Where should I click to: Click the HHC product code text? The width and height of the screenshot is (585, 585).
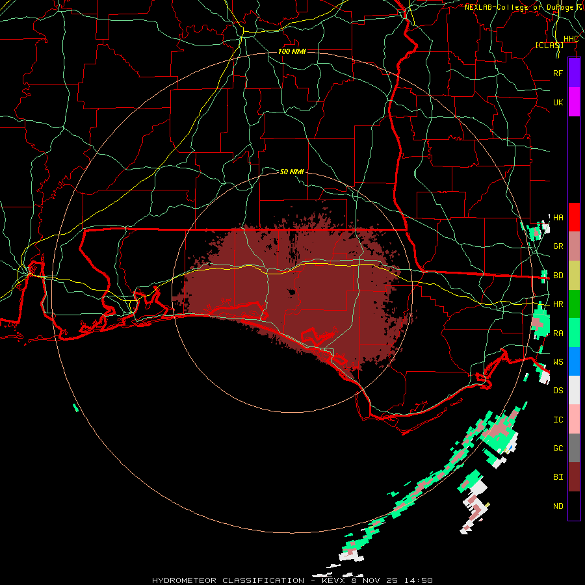tap(571, 39)
